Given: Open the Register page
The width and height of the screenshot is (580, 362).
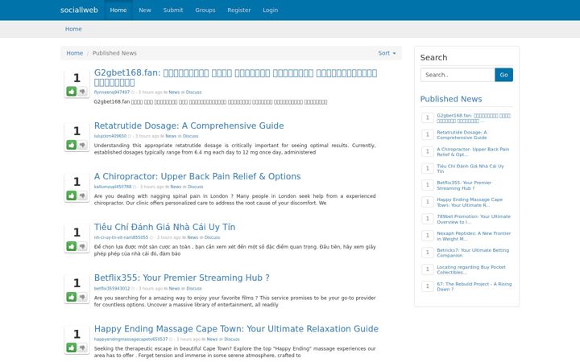Looking at the screenshot, I should (x=239, y=10).
